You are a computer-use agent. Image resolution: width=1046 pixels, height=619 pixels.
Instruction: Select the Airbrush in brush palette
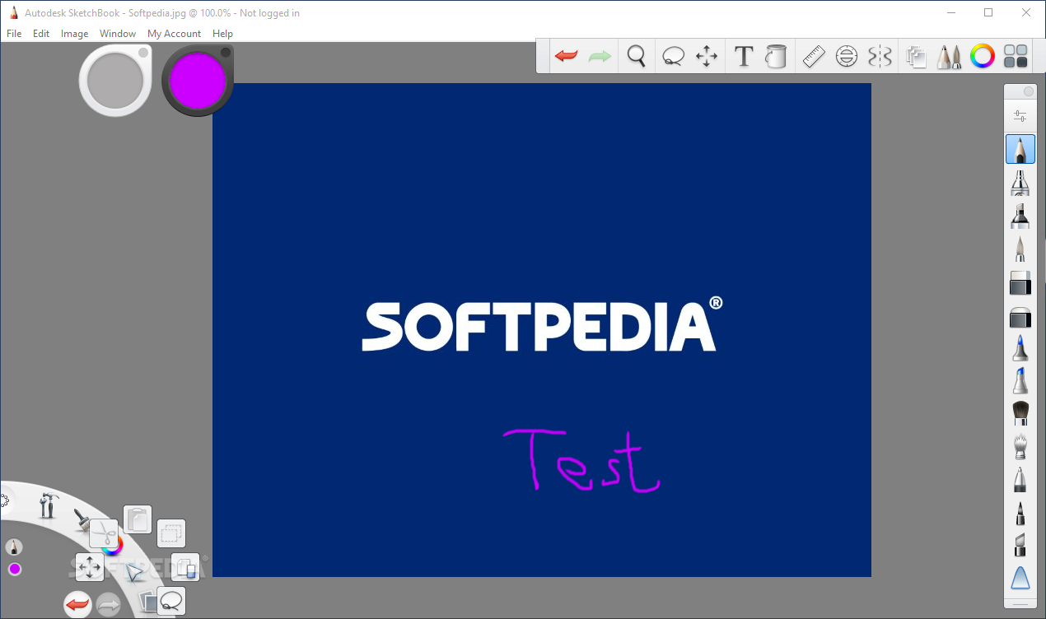click(x=1020, y=183)
